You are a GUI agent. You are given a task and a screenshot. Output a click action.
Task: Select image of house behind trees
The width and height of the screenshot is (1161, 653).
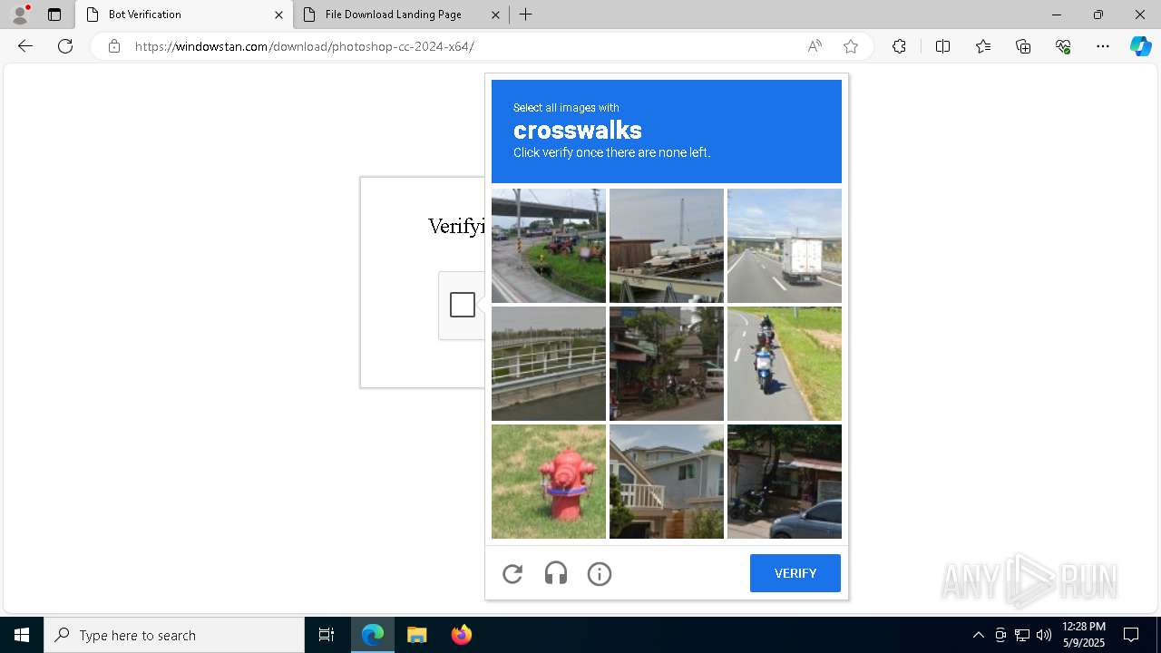click(667, 364)
